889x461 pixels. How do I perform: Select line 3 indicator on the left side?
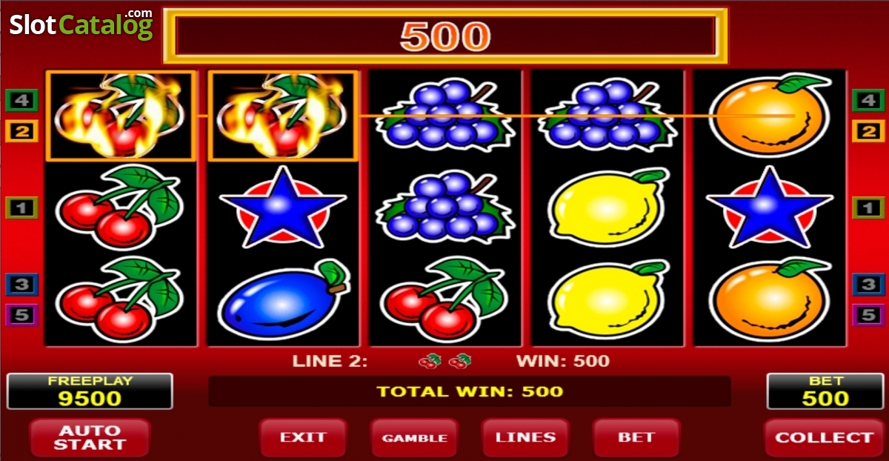(x=21, y=284)
